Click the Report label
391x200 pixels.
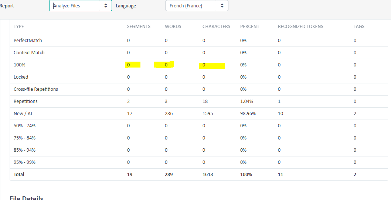pos(7,6)
